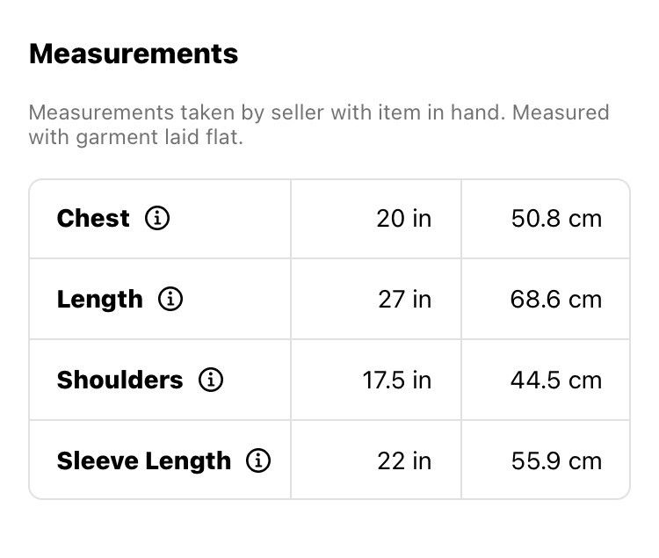The image size is (659, 558).
Task: Open the Sleeve Length info icon
Action: click(258, 460)
